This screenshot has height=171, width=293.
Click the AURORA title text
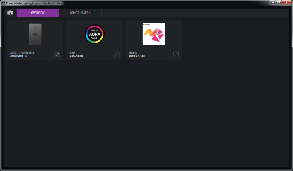click(x=133, y=53)
